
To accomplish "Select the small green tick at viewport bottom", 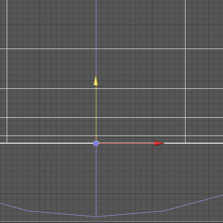I will click(96, 219).
